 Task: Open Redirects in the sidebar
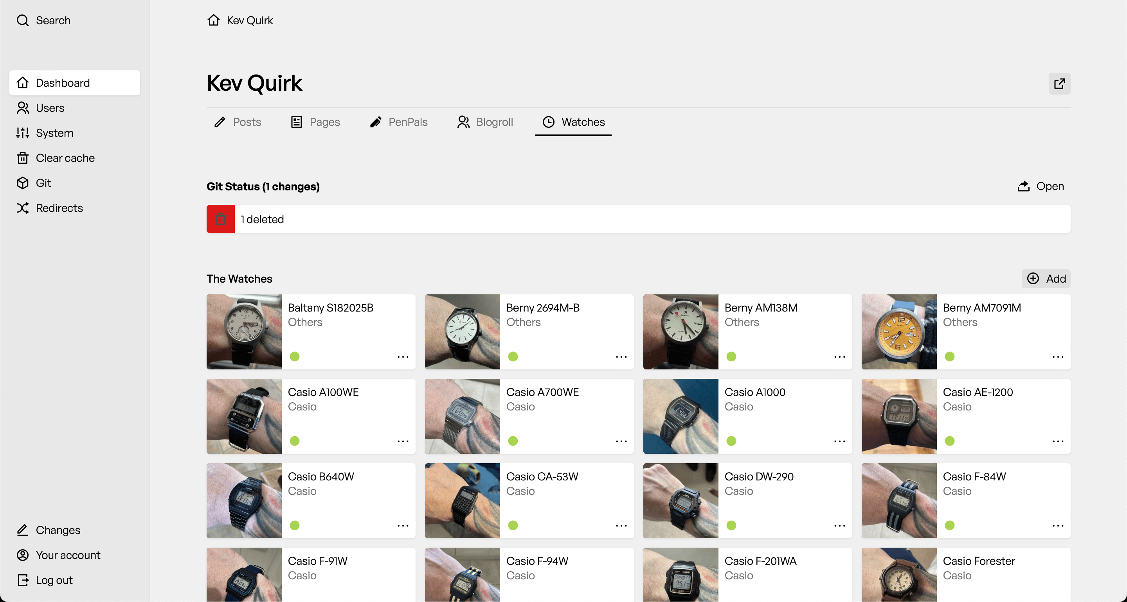[75, 208]
